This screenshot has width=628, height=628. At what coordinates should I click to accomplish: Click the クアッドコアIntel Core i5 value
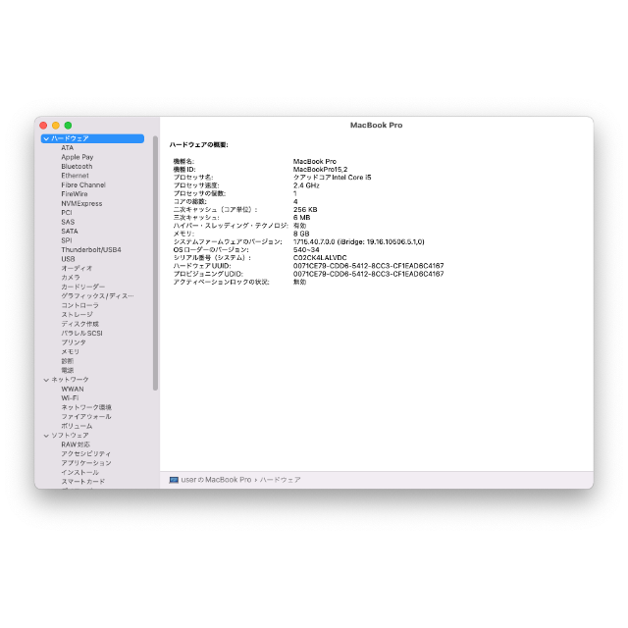[x=332, y=178]
